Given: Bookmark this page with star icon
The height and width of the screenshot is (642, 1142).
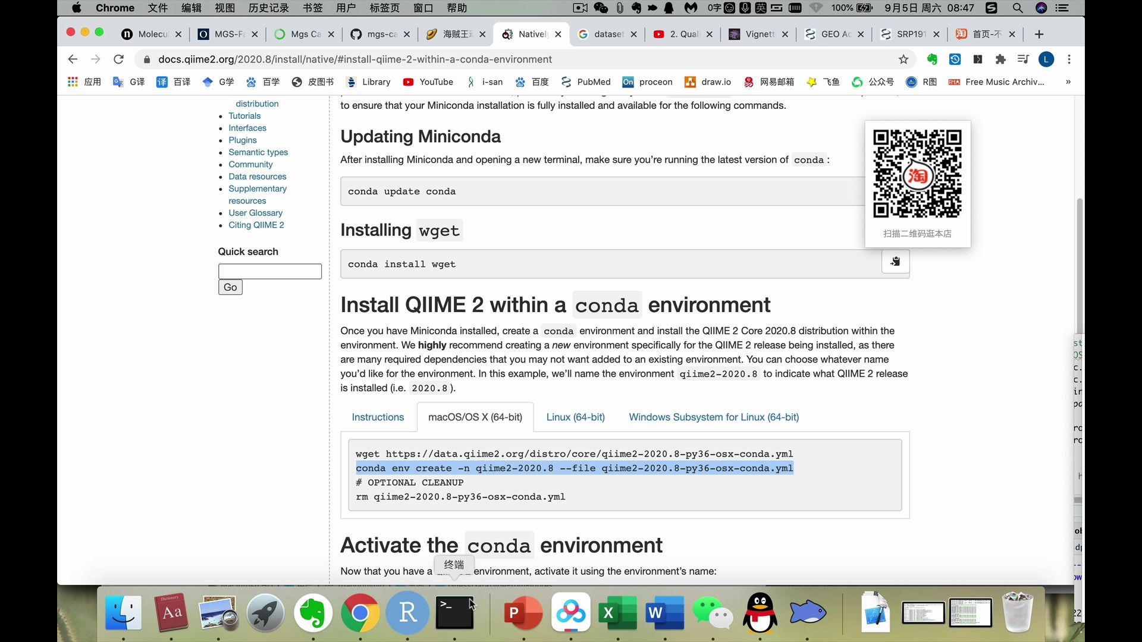Looking at the screenshot, I should pos(903,59).
